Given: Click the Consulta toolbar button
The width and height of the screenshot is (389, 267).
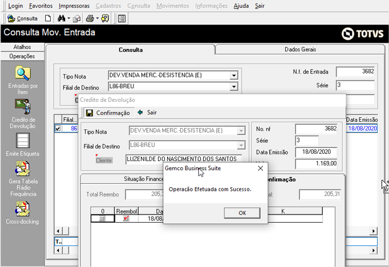Looking at the screenshot, I should pyautogui.click(x=22, y=18).
